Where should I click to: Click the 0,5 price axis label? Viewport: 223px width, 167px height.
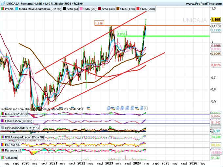click(x=214, y=101)
